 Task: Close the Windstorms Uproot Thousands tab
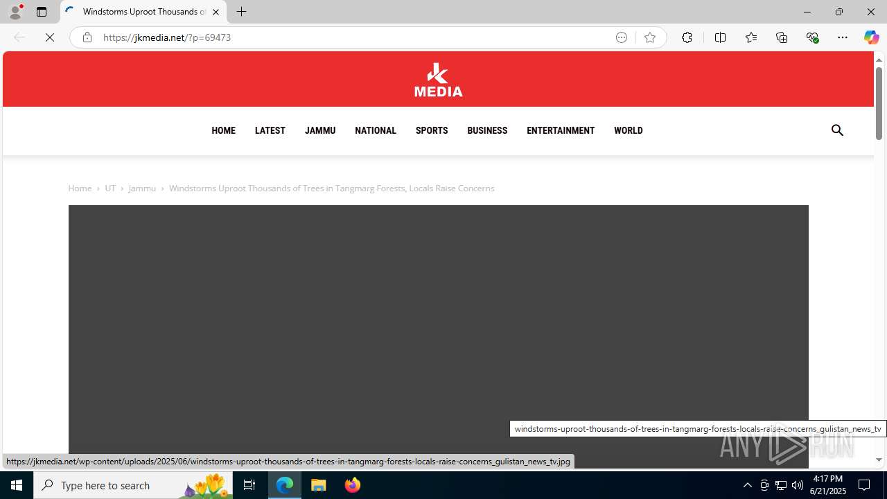point(216,12)
